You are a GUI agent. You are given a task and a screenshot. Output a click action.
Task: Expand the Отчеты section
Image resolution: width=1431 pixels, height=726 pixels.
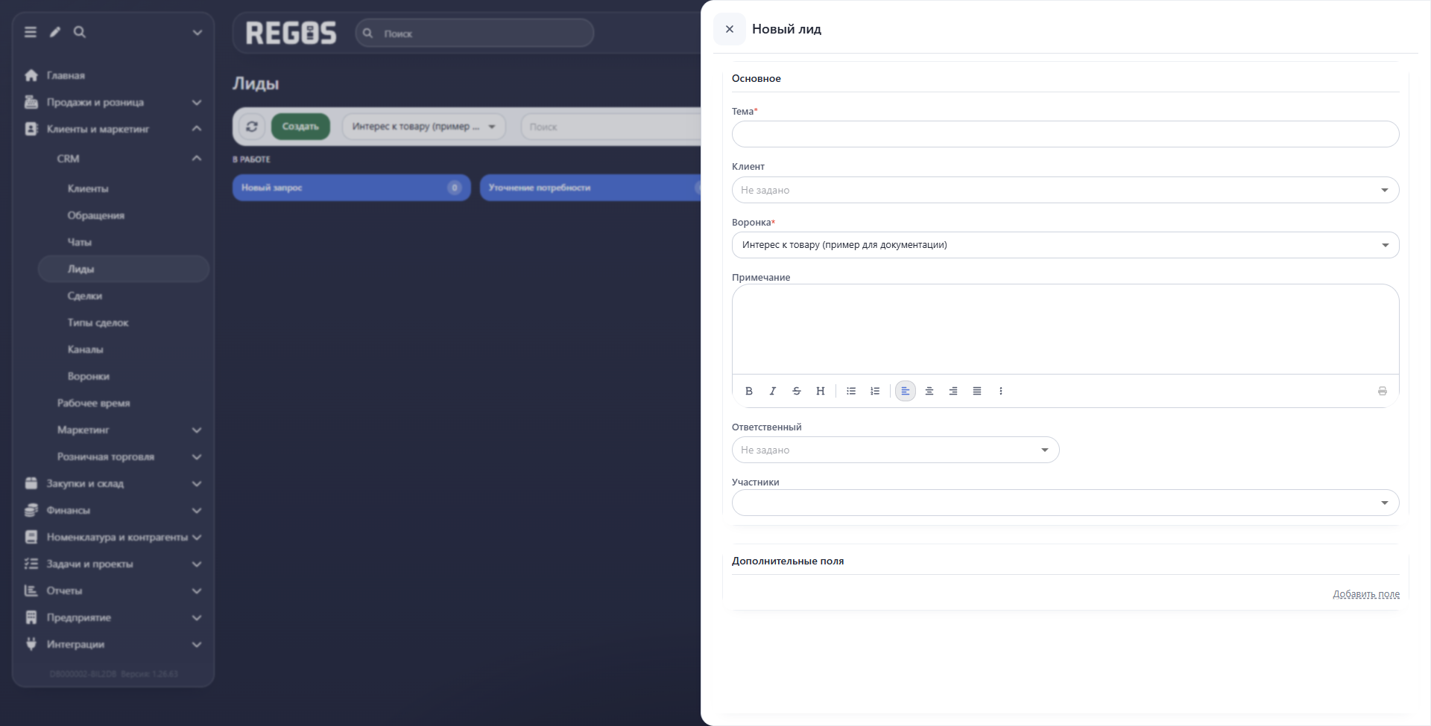tap(113, 590)
